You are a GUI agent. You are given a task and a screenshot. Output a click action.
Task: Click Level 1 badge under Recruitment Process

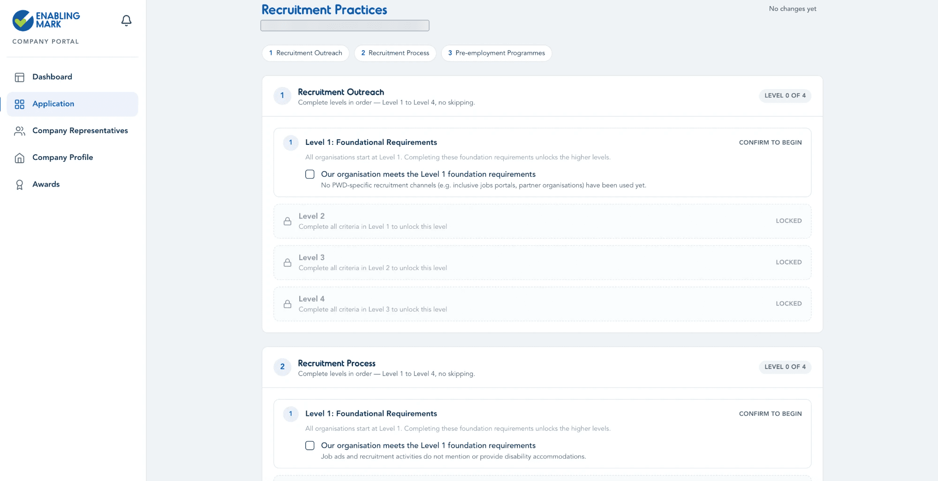click(x=291, y=413)
